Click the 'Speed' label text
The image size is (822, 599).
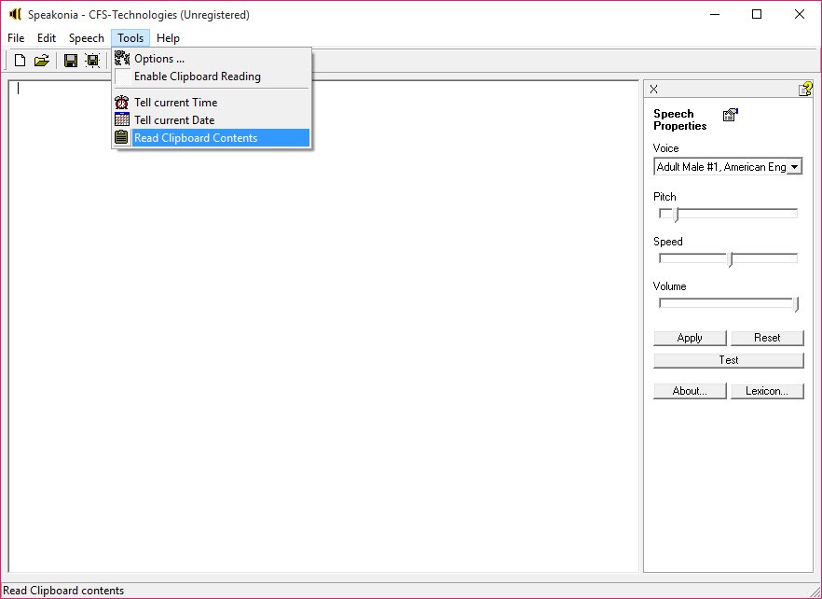click(x=668, y=242)
